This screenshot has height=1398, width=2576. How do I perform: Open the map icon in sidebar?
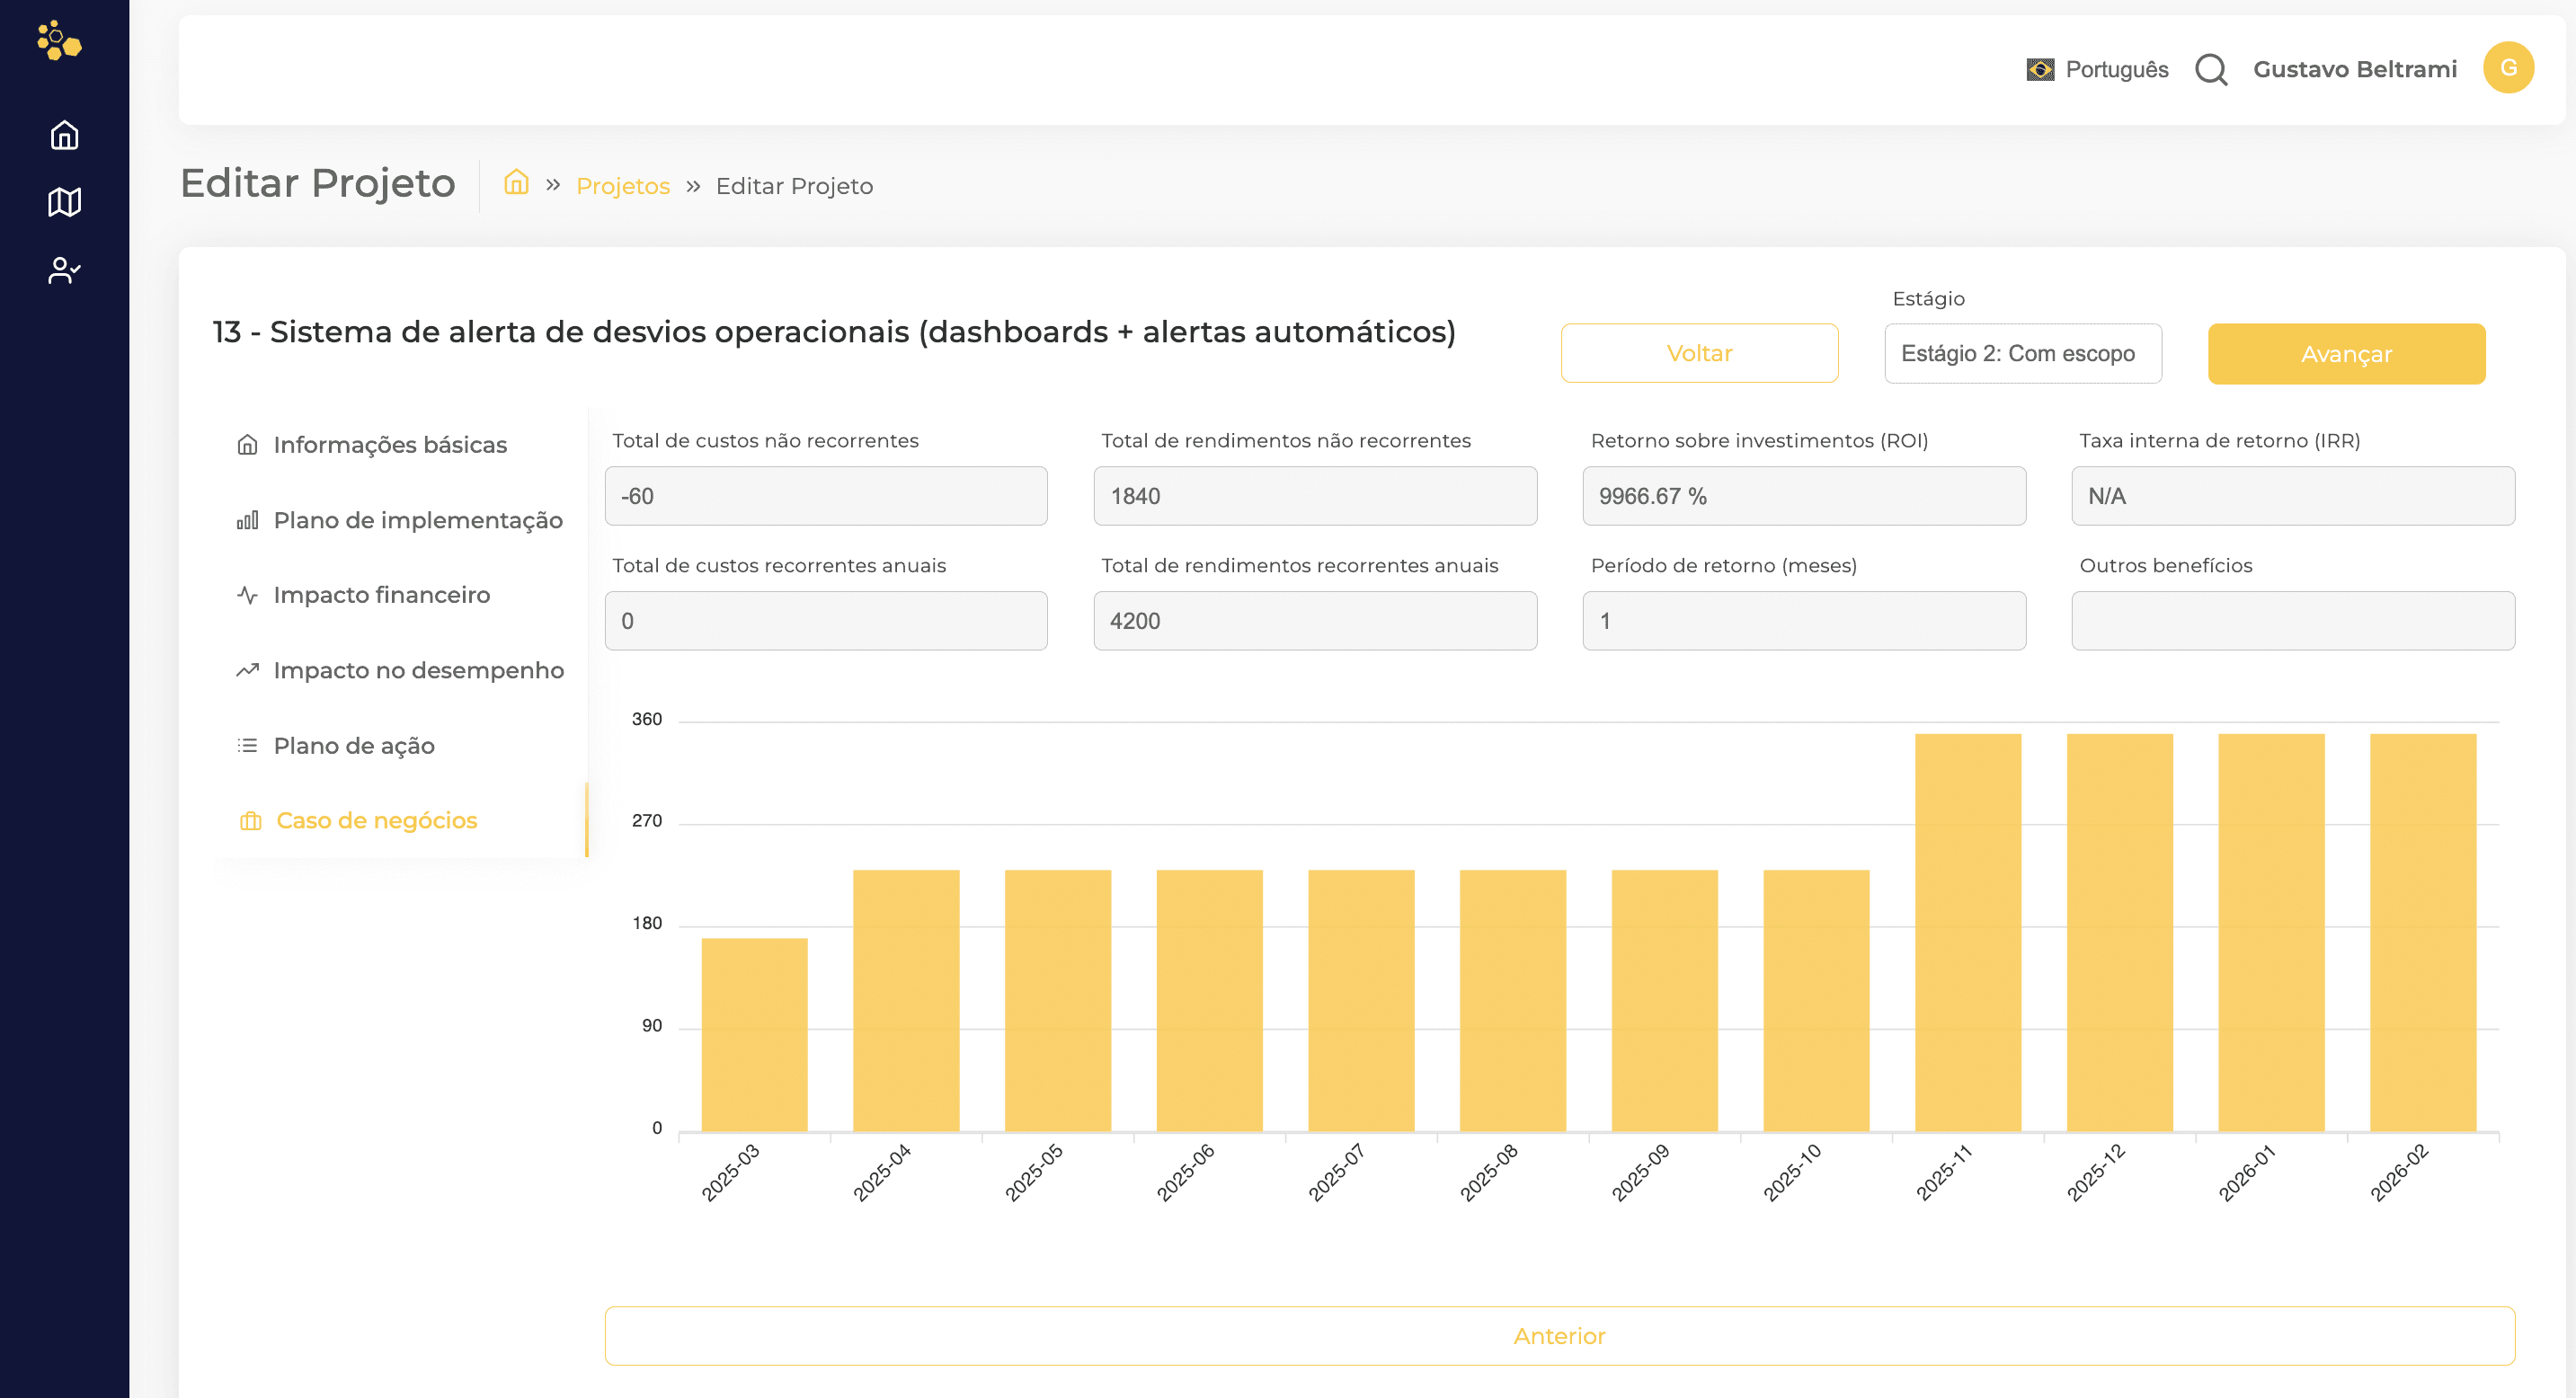point(64,202)
